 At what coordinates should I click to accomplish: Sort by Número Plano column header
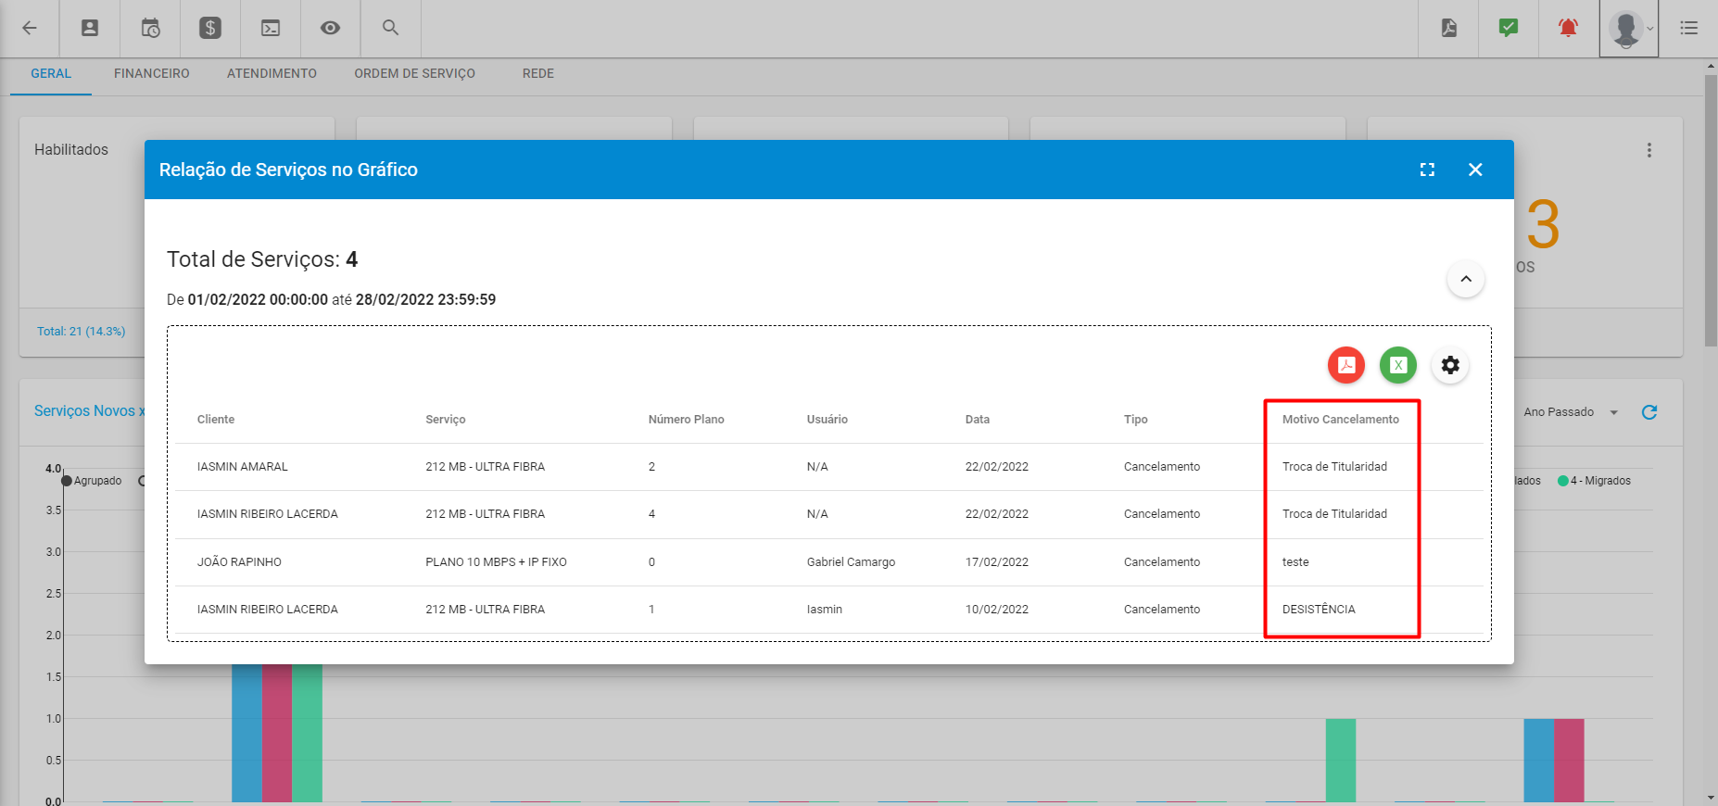687,420
